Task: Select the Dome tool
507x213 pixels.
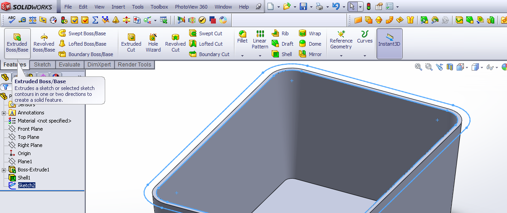Action: [x=310, y=44]
